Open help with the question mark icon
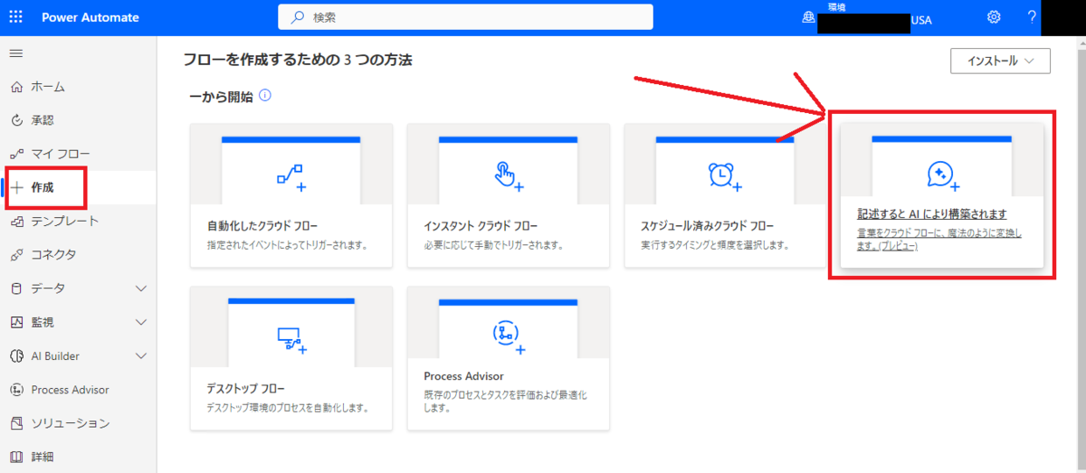 [1032, 17]
